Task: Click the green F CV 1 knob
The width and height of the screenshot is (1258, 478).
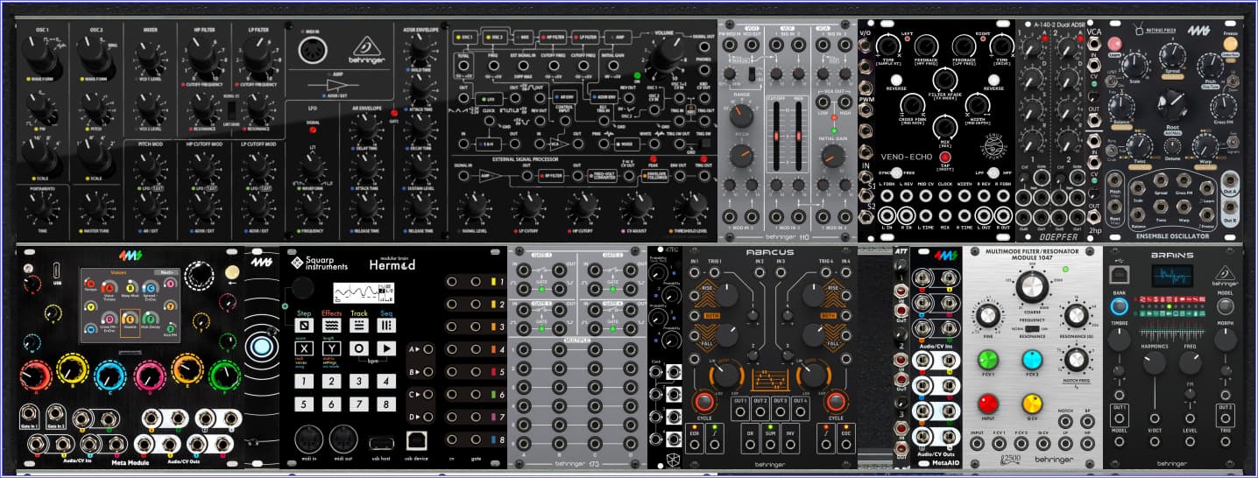Action: tap(988, 360)
